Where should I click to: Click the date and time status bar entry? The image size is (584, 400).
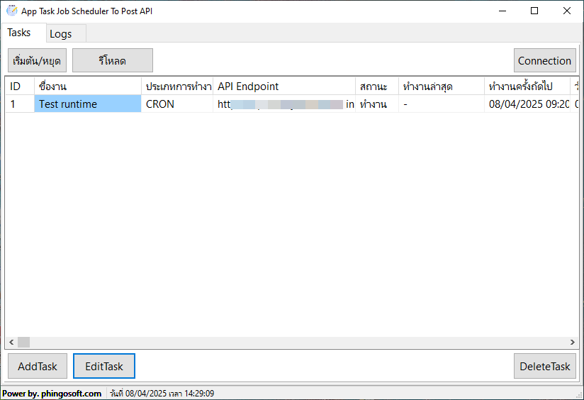[162, 394]
